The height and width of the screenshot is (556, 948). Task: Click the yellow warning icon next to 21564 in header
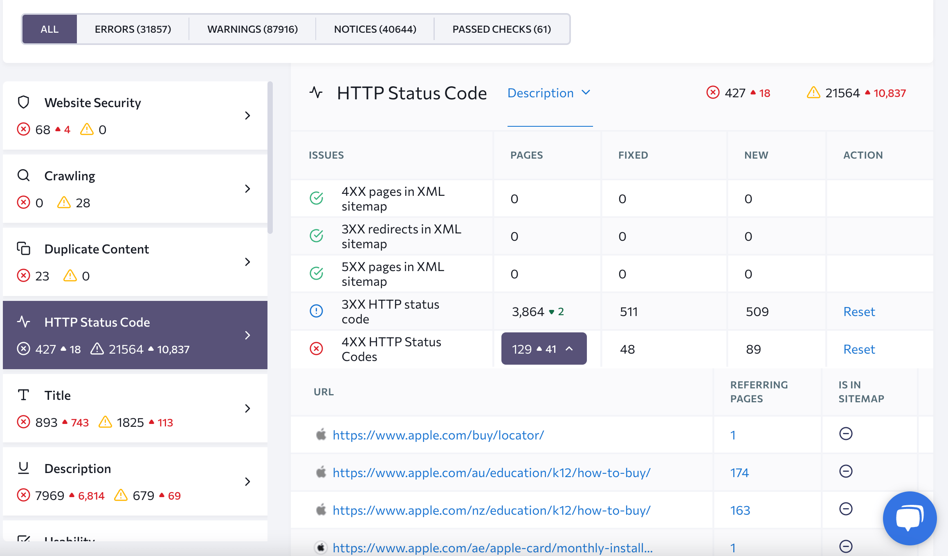point(813,93)
